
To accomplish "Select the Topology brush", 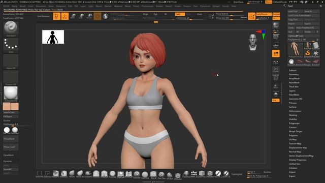I will [x=186, y=174].
